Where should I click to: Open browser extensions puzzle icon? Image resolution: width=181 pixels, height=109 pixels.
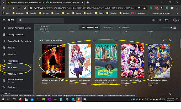[172, 8]
